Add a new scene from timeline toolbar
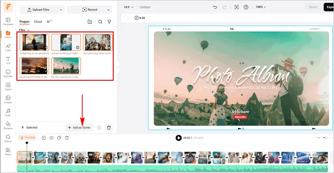Image resolution: width=334 pixels, height=173 pixels. (44, 138)
